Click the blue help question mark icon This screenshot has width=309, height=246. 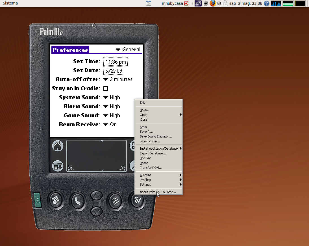[x=266, y=3]
